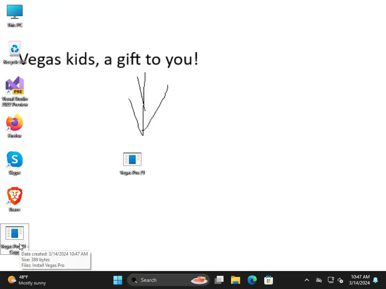Open the weather widget showing 48°F
The image size is (386, 289).
tap(27, 280)
